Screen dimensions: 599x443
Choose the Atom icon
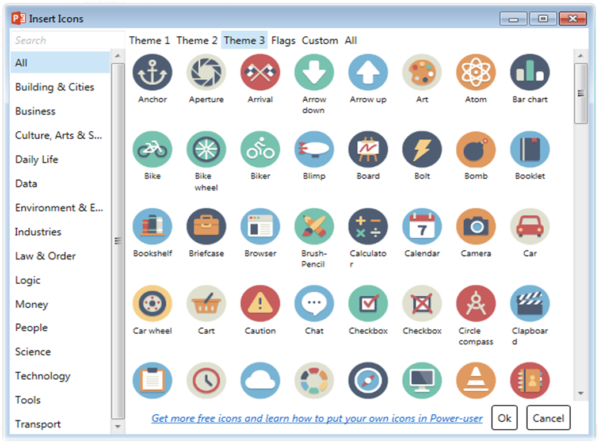476,73
